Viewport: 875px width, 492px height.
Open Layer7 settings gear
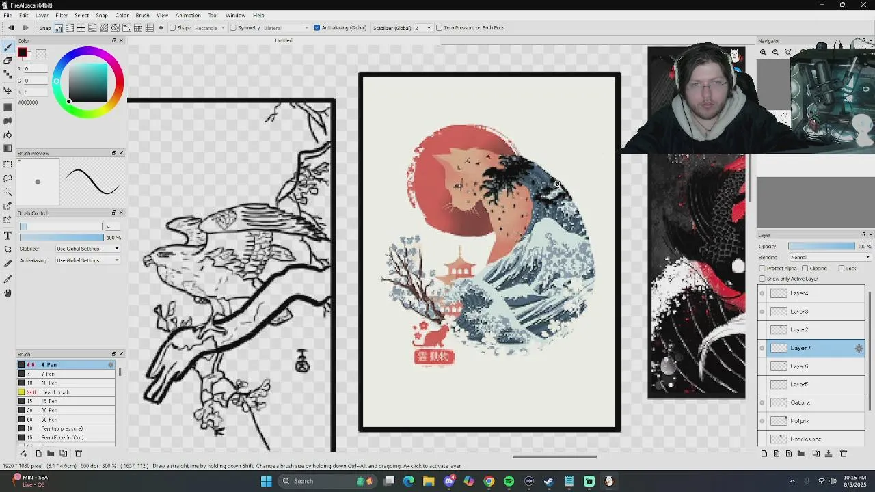(x=859, y=348)
